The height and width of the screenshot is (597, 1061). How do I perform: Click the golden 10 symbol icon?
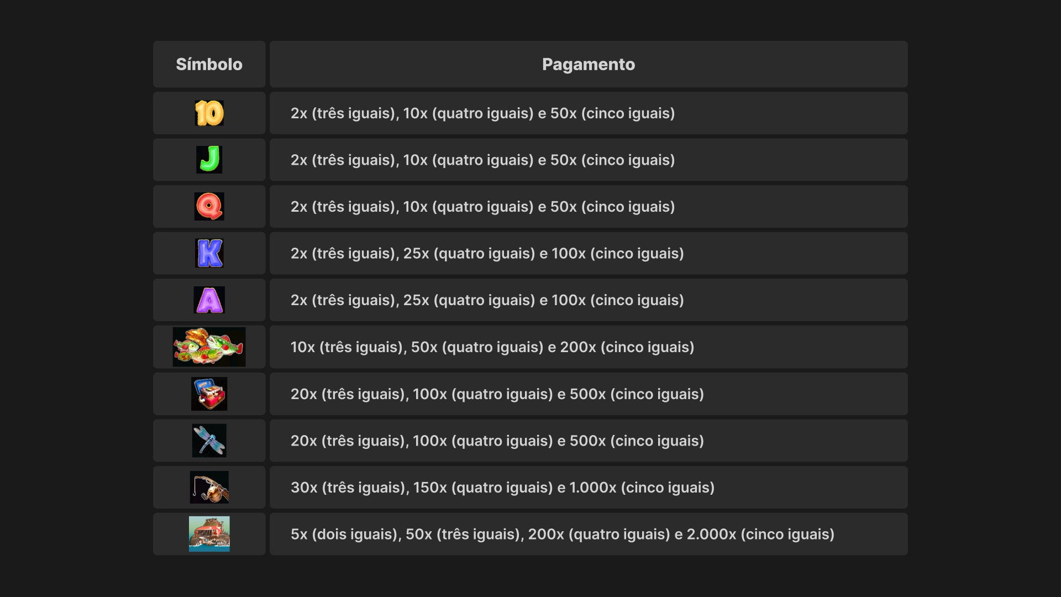209,113
